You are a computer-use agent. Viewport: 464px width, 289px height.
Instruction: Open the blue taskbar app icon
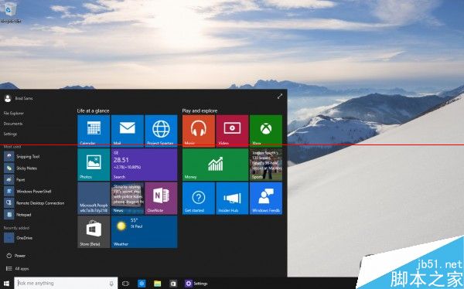[x=142, y=284]
